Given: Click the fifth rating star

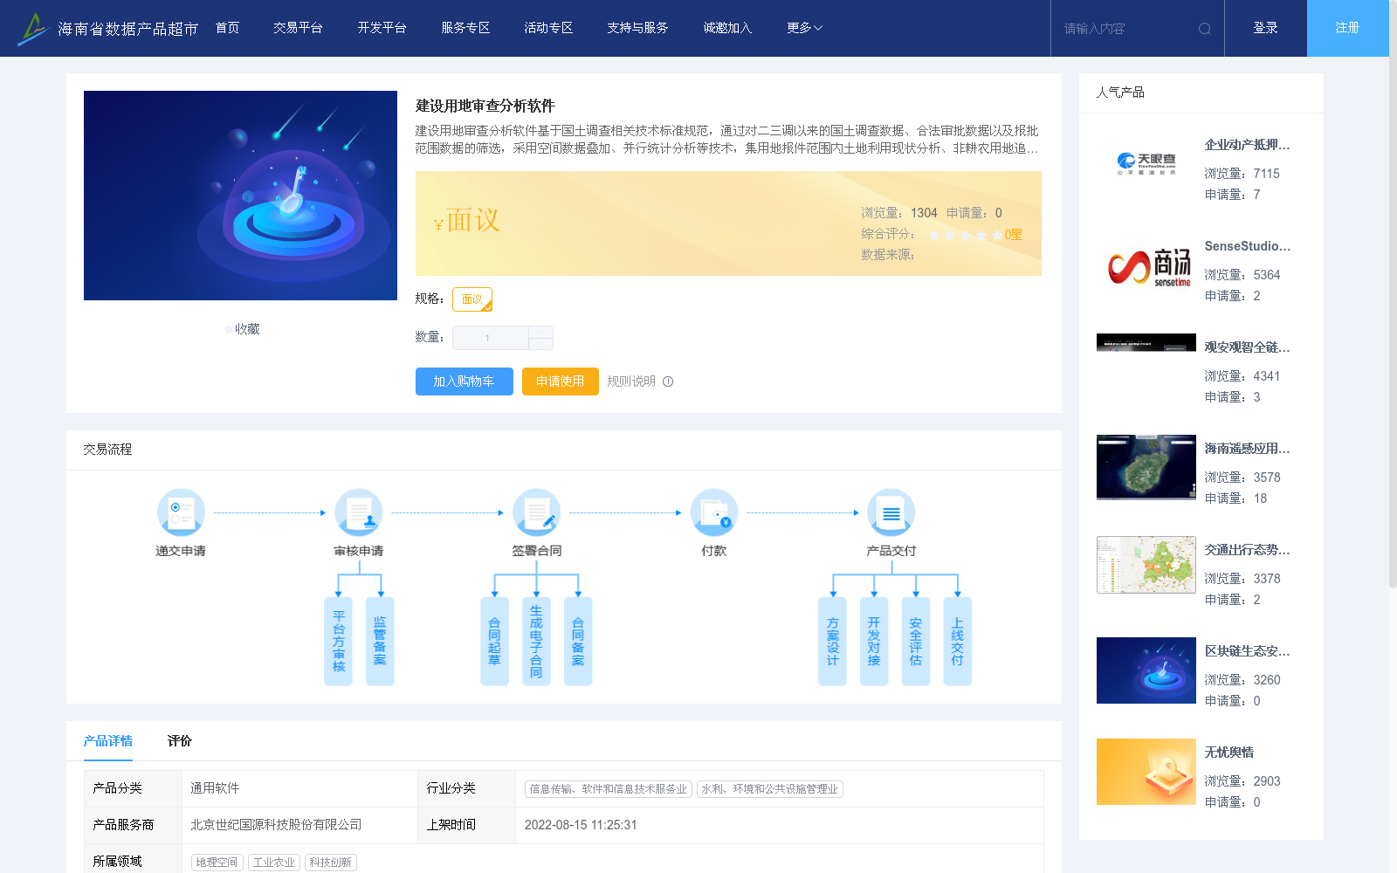Looking at the screenshot, I should (997, 235).
